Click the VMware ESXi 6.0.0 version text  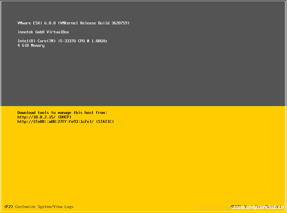click(36, 23)
